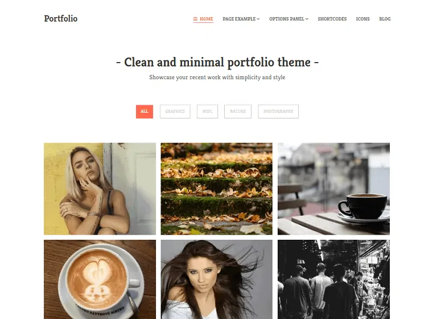Image resolution: width=437 pixels, height=319 pixels.
Task: Go to the BLOG page
Action: [x=385, y=19]
